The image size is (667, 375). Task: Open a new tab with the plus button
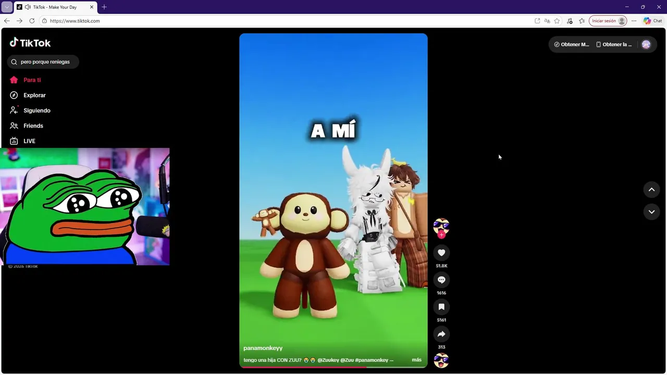[x=104, y=7]
